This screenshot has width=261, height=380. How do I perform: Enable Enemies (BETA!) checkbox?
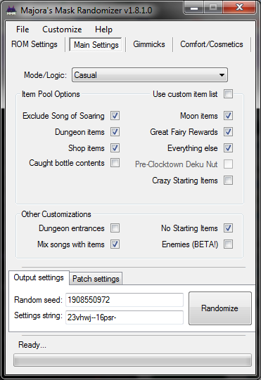point(228,244)
